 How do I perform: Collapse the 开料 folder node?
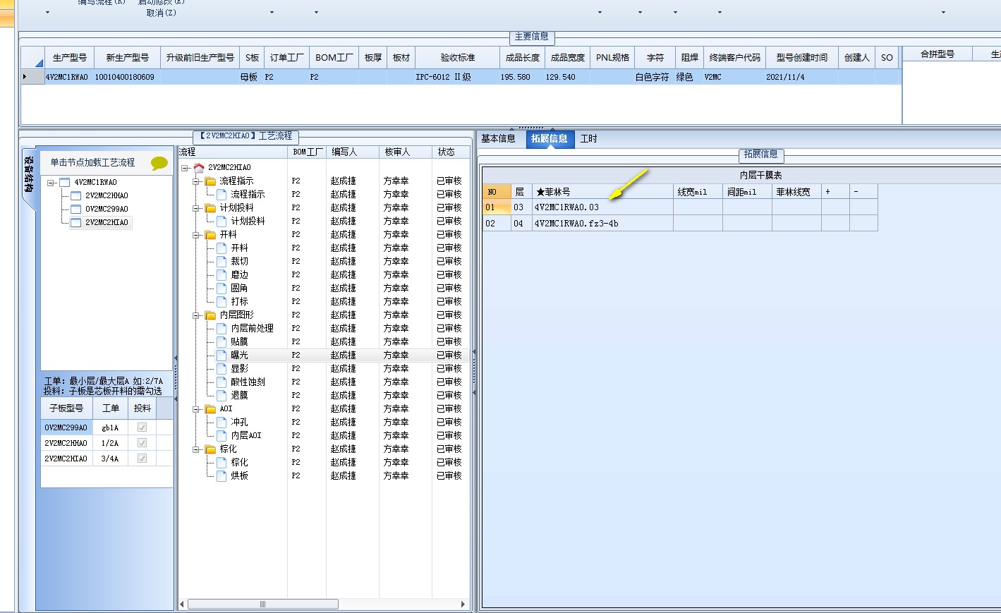point(197,235)
